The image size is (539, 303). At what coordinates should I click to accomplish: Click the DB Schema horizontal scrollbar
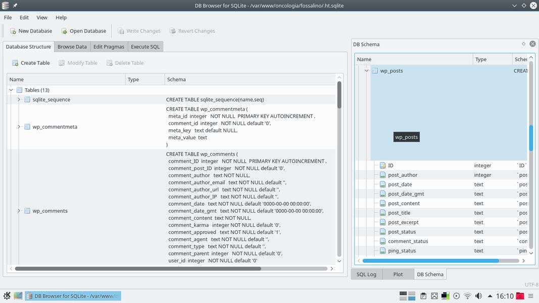(x=430, y=261)
